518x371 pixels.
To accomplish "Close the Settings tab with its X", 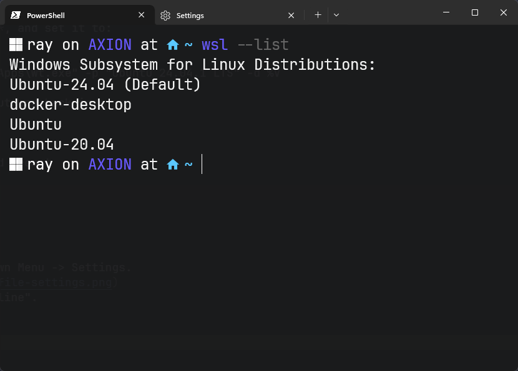I will [291, 15].
